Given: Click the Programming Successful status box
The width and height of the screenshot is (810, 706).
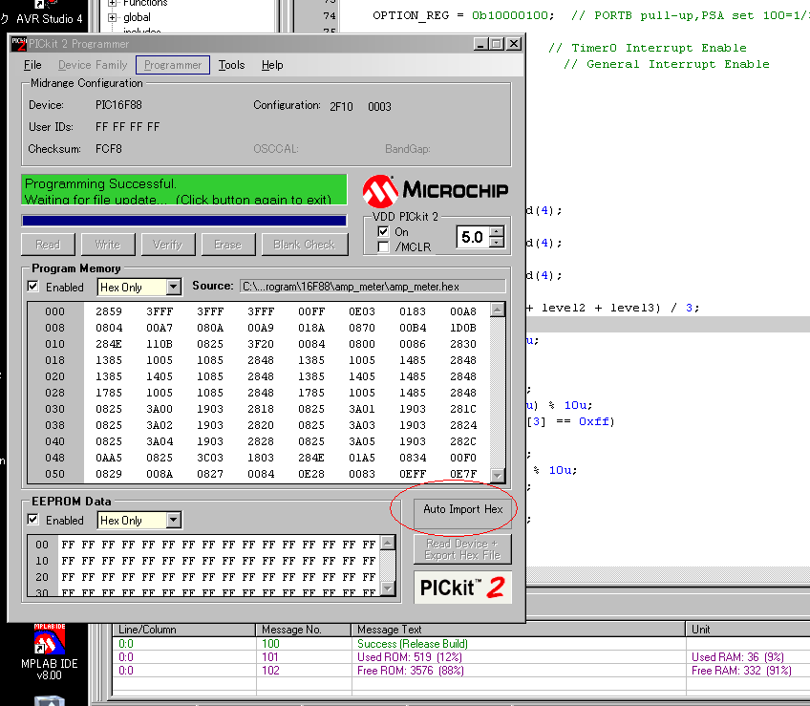Looking at the screenshot, I should tap(184, 190).
